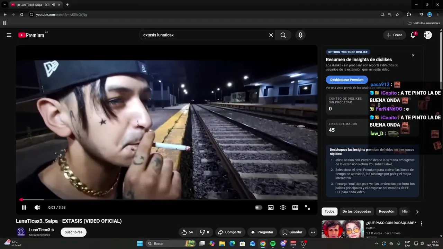443x249 pixels.
Task: Mute tab via speaker icon on tab
Action: tap(53, 4)
